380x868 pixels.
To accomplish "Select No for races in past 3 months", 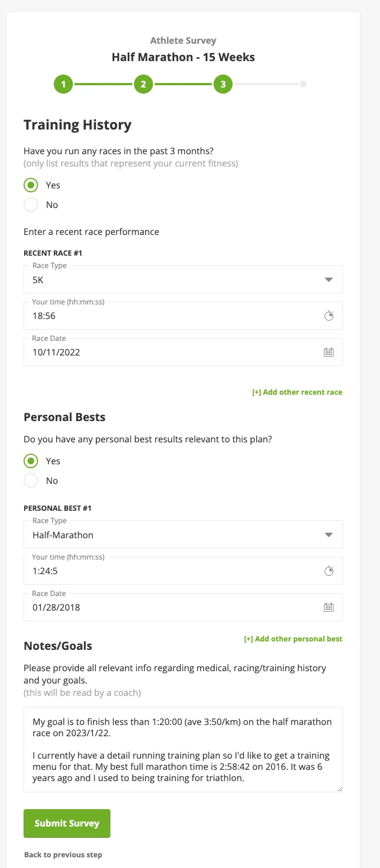I will tap(31, 205).
